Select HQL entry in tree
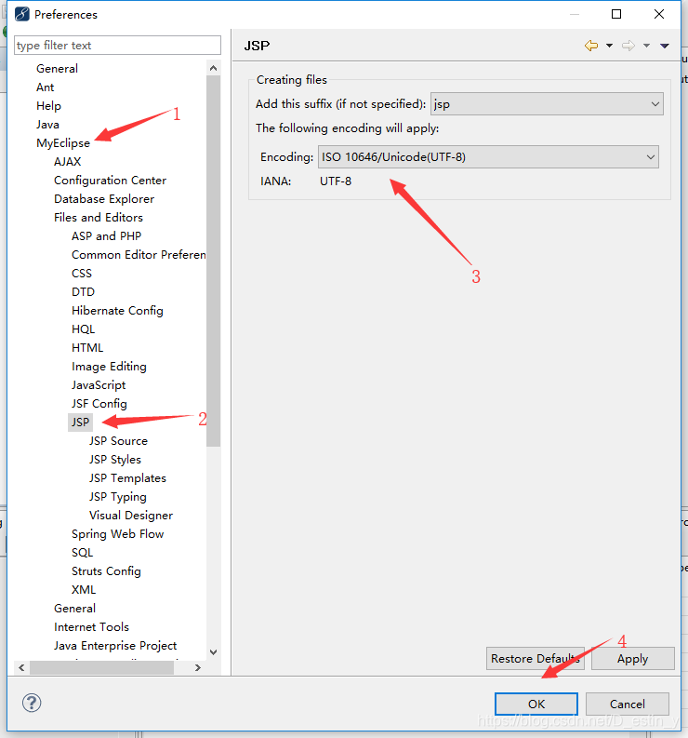Image resolution: width=688 pixels, height=738 pixels. 83,329
